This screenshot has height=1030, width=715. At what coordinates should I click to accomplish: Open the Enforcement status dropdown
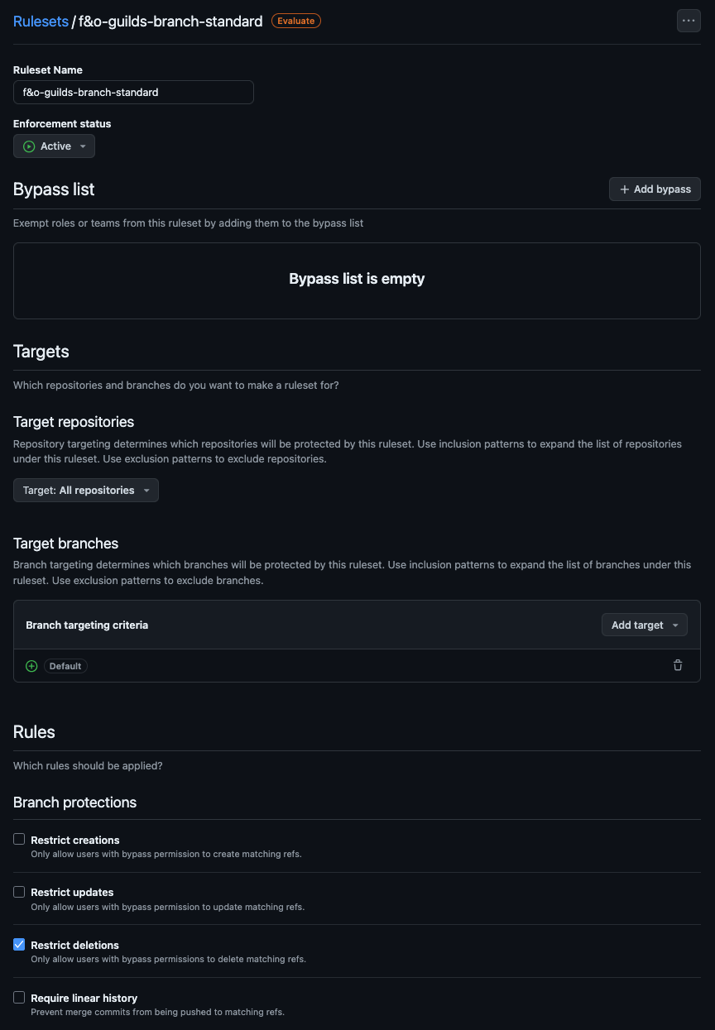54,146
